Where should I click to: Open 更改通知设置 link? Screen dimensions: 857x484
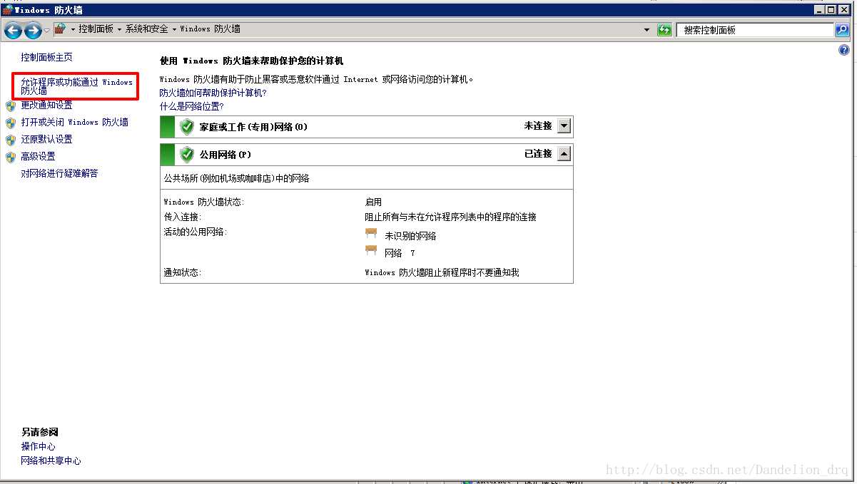click(x=46, y=105)
